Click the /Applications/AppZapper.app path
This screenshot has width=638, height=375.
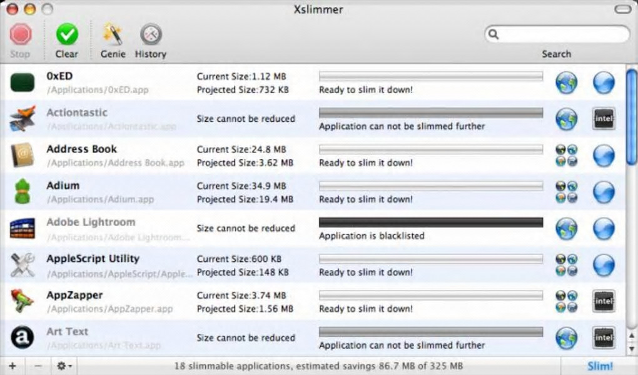click(109, 309)
